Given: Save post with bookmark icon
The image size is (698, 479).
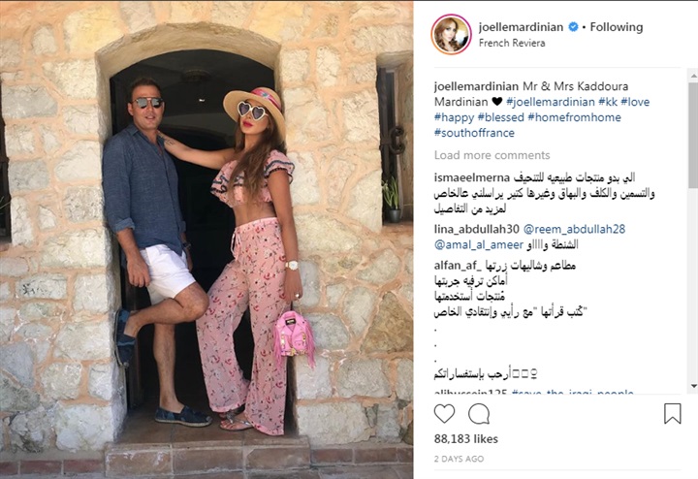Looking at the screenshot, I should click(672, 414).
